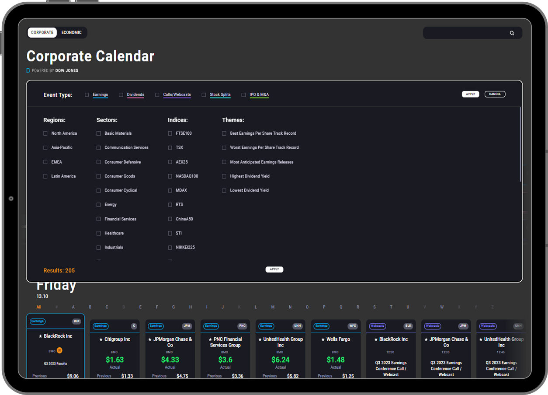Click the top Apply button next to Cancel
The height and width of the screenshot is (395, 548).
(x=471, y=94)
